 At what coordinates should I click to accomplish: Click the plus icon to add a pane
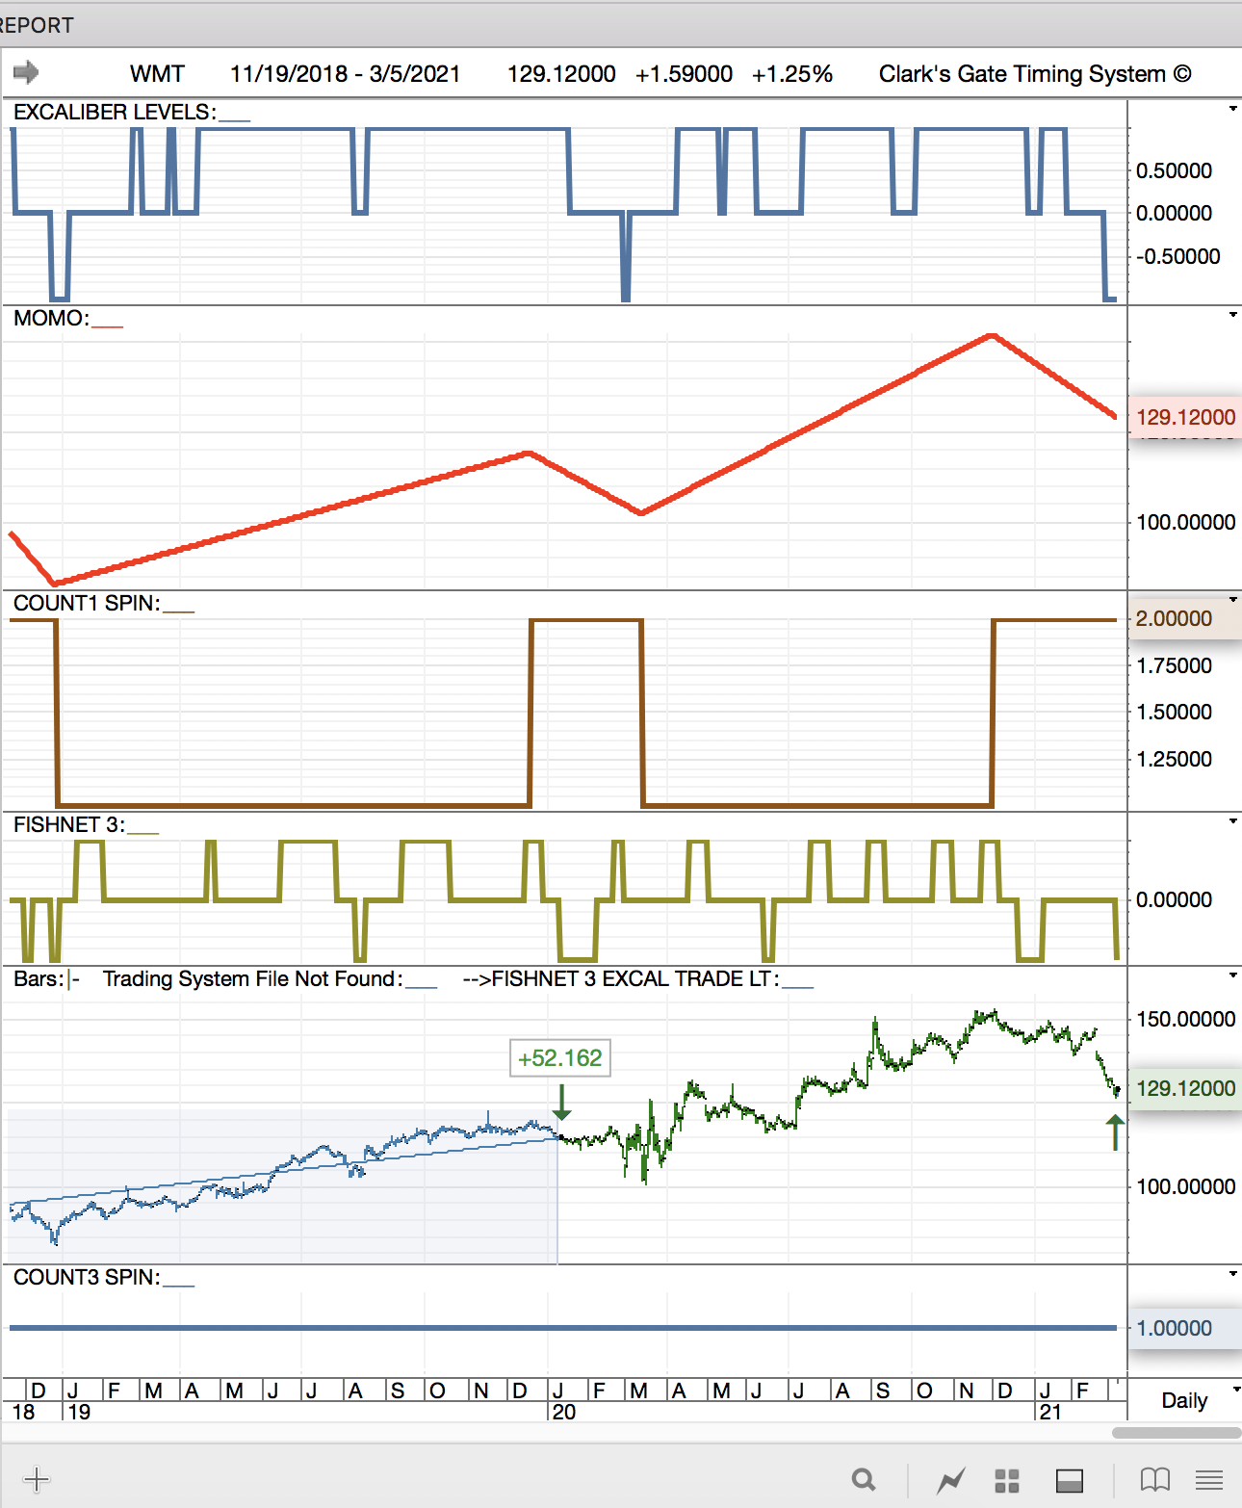pos(37,1479)
